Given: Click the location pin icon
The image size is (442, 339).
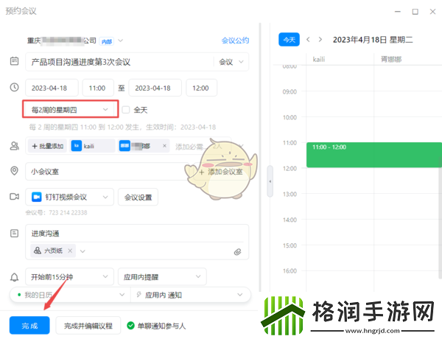Looking at the screenshot, I should pos(15,171).
